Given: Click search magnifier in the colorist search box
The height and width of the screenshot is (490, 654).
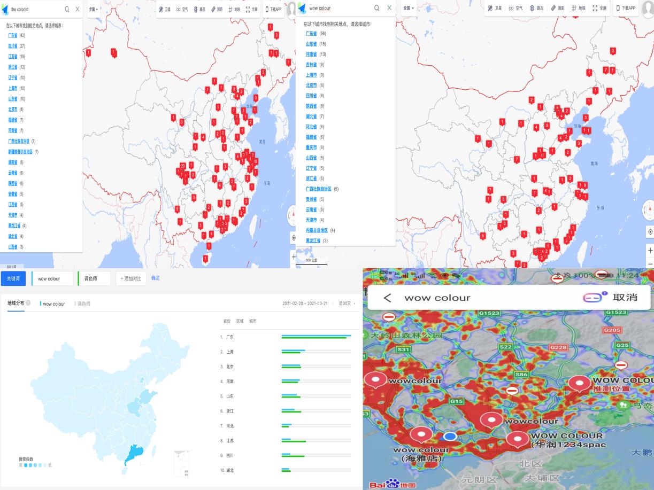Looking at the screenshot, I should [67, 9].
